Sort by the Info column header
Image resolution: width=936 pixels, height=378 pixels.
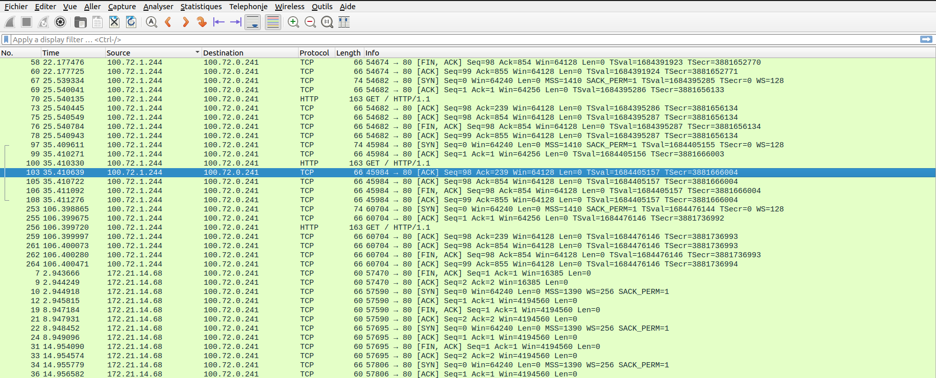650,53
